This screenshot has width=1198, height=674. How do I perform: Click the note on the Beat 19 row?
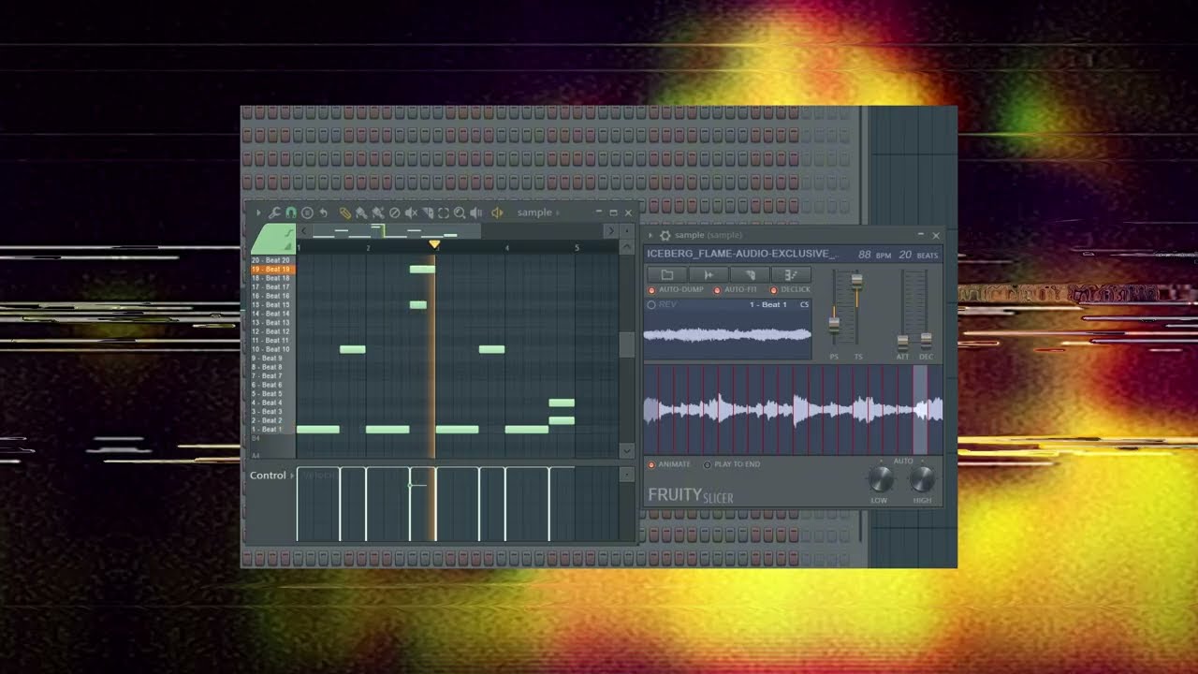[422, 270]
